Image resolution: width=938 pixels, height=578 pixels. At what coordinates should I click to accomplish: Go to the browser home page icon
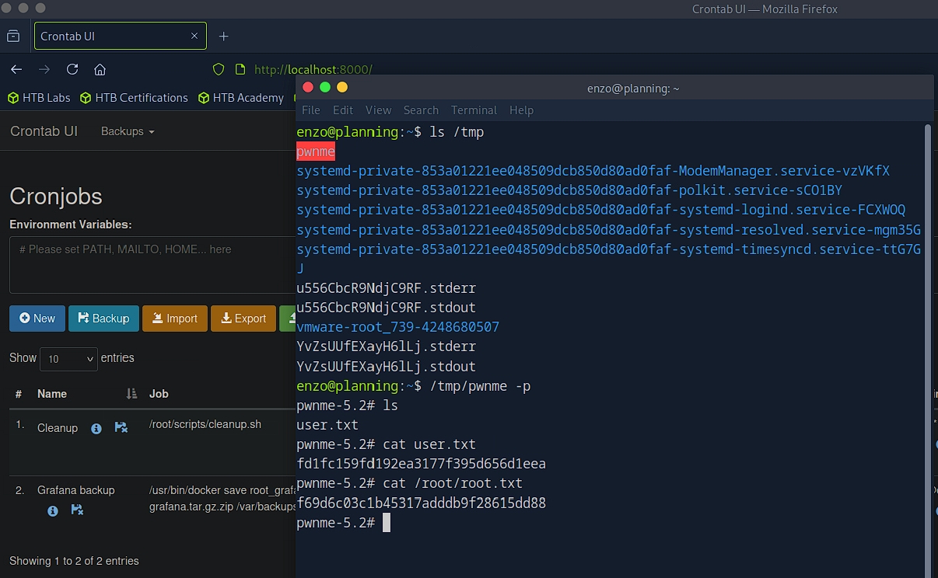pyautogui.click(x=100, y=69)
